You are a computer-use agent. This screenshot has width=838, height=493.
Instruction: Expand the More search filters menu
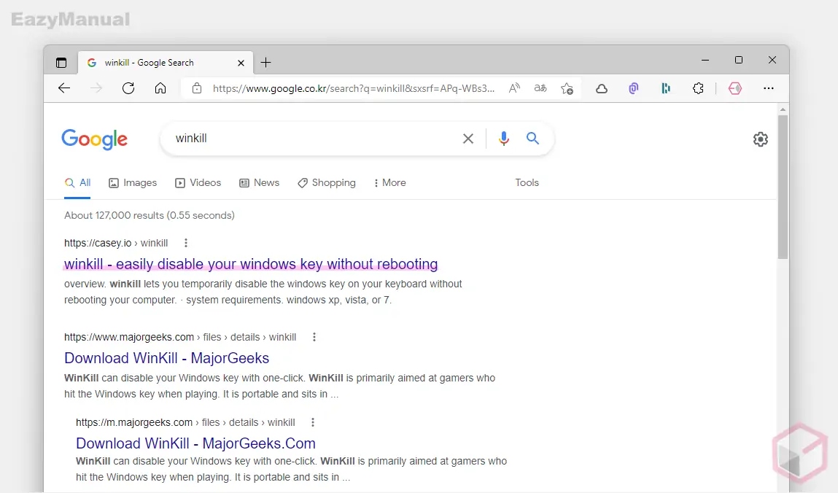tap(389, 183)
